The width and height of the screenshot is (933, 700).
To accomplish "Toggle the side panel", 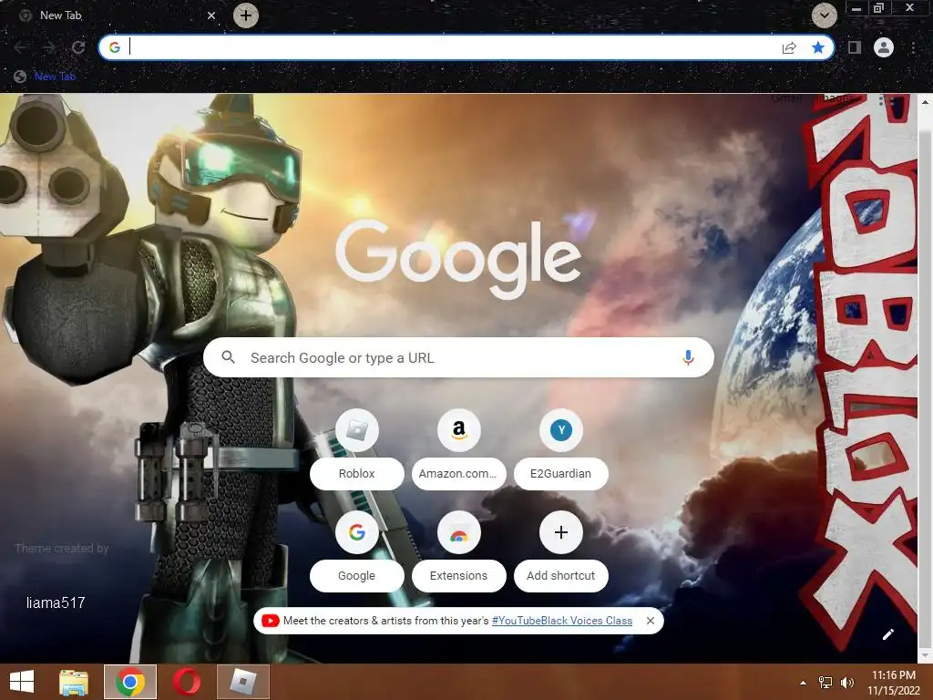I will [x=855, y=47].
